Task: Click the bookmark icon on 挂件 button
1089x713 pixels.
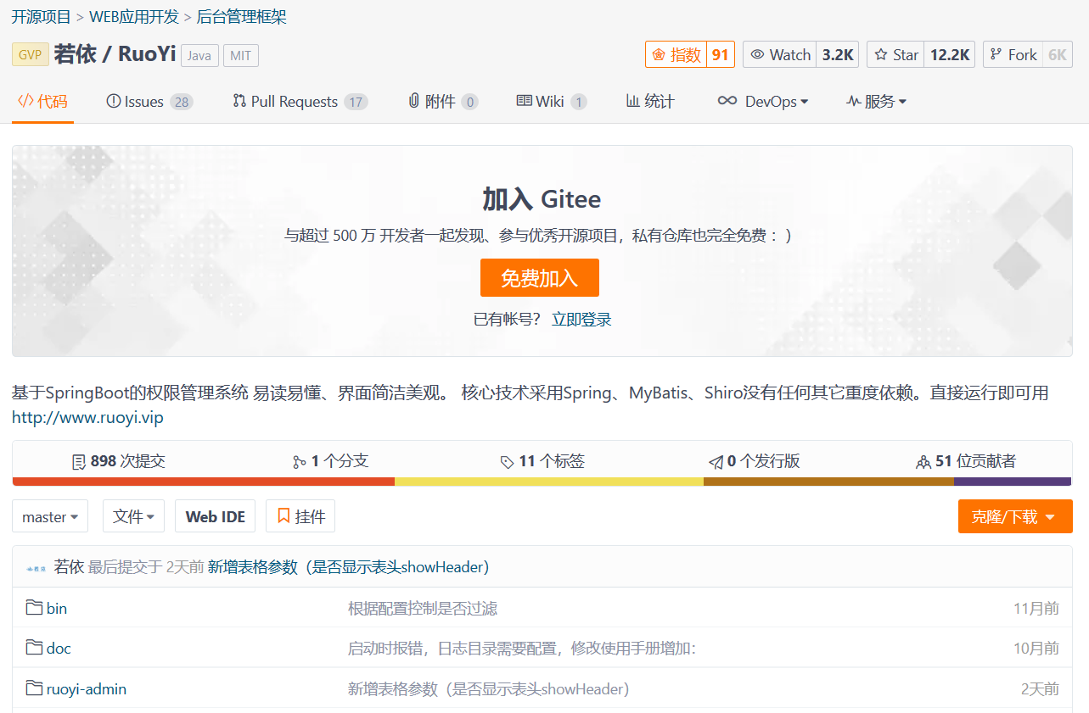Action: click(x=283, y=515)
